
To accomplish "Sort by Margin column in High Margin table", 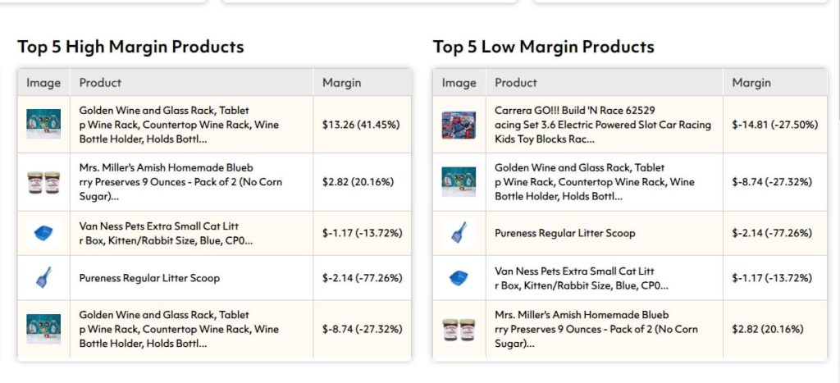I will point(341,83).
